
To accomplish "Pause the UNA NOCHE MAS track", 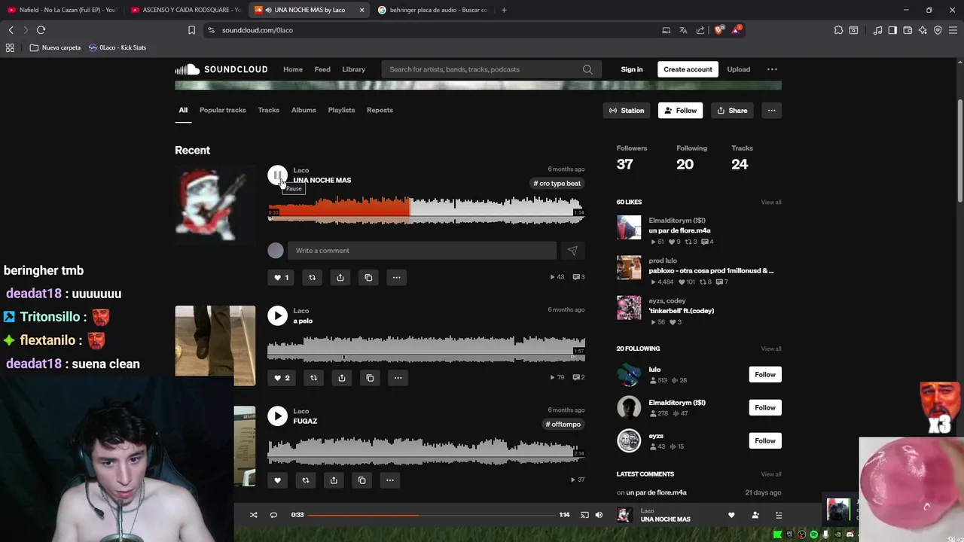I will coord(277,175).
